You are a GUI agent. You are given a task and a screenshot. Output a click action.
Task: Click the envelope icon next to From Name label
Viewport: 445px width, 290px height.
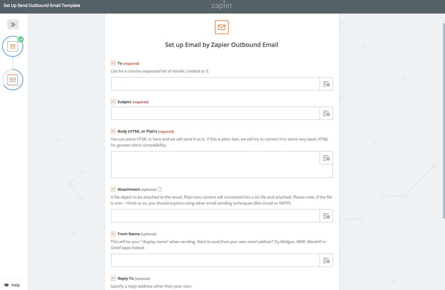tap(113, 234)
